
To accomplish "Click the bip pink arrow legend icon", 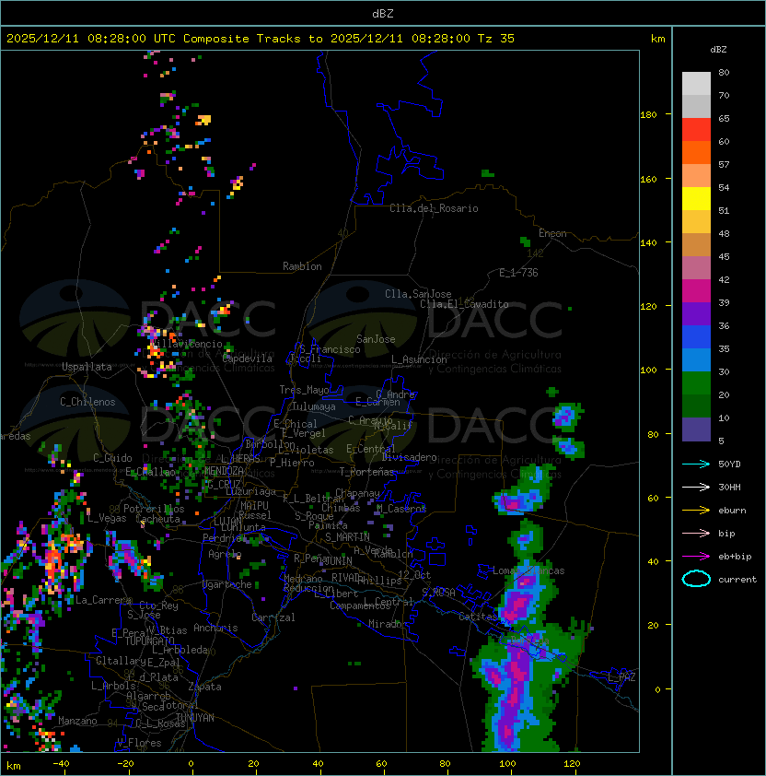I will pyautogui.click(x=696, y=533).
